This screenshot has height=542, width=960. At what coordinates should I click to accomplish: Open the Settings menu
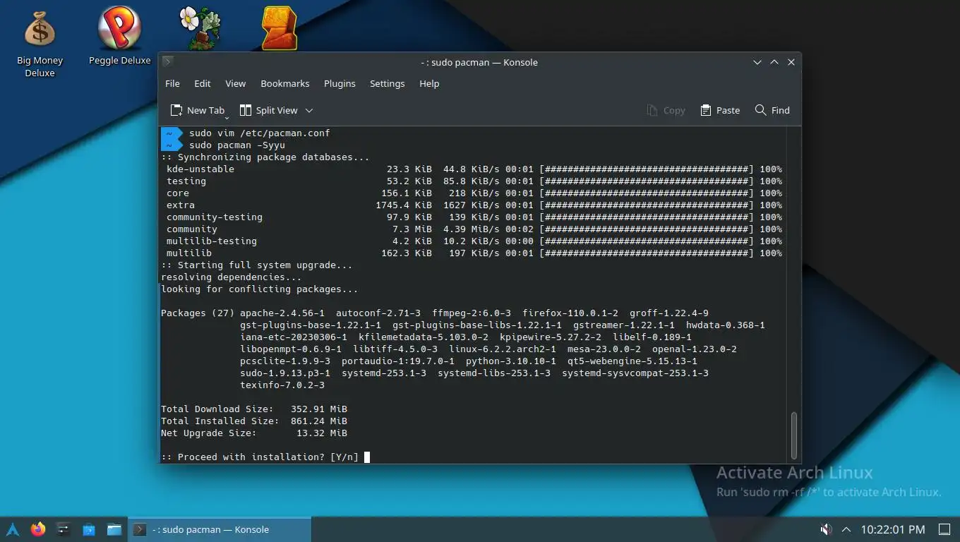(x=387, y=83)
